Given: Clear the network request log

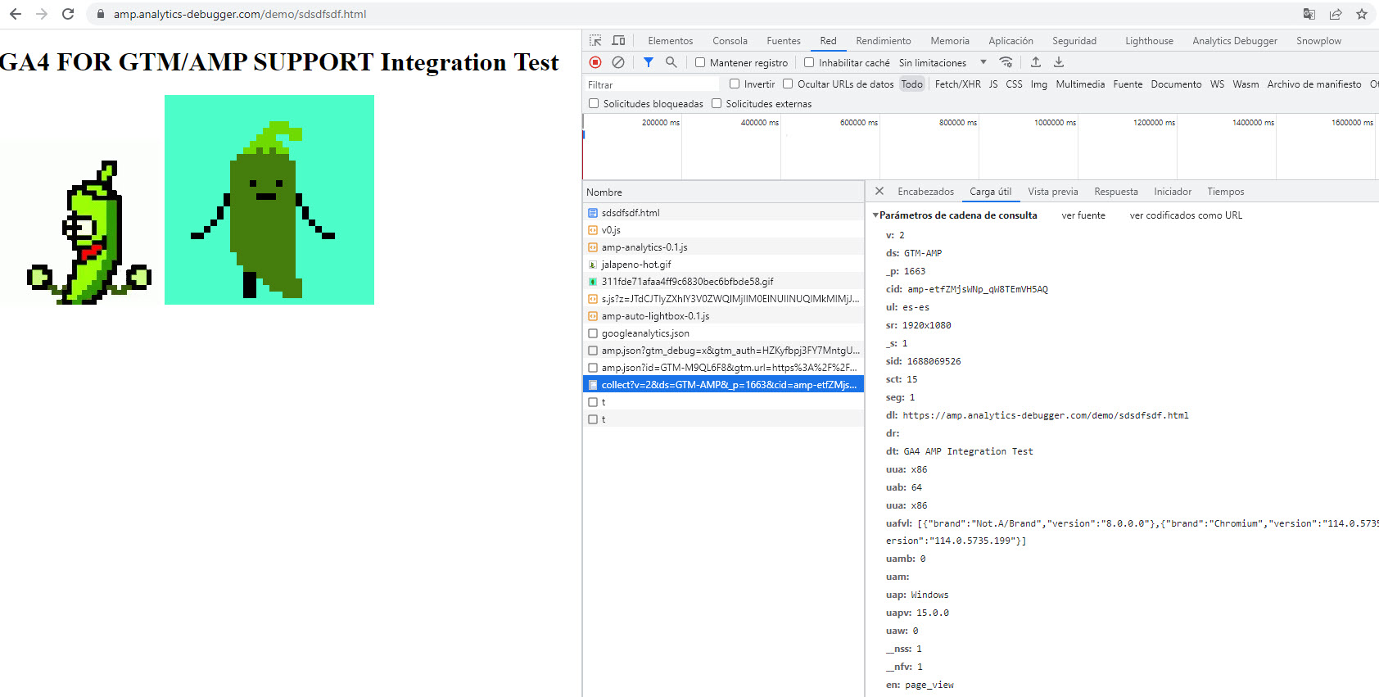Looking at the screenshot, I should (618, 62).
